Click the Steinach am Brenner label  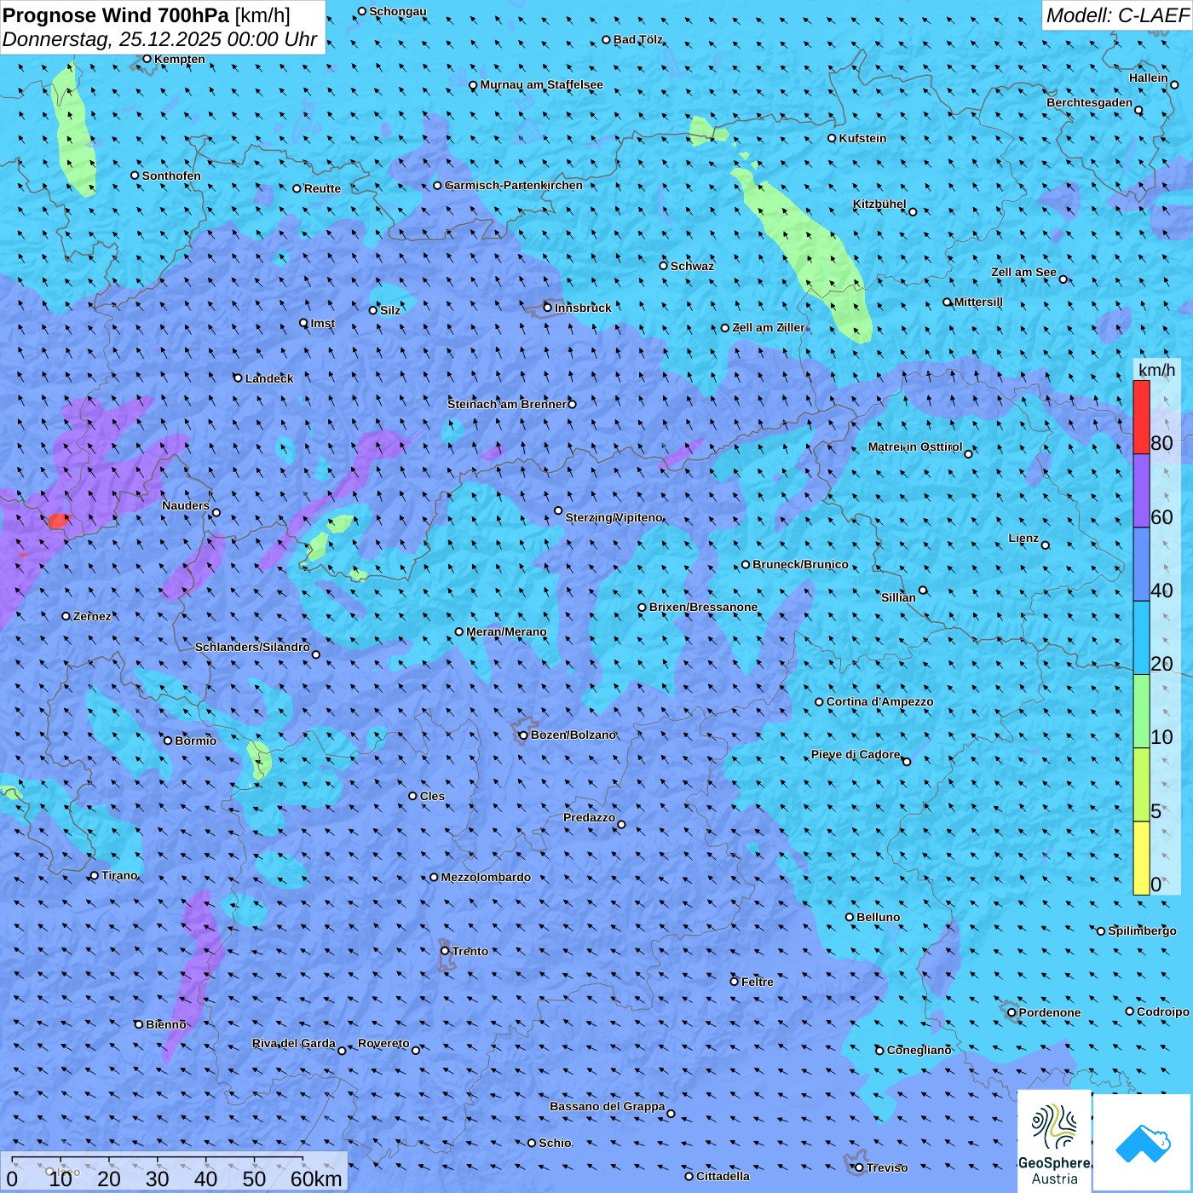507,405
